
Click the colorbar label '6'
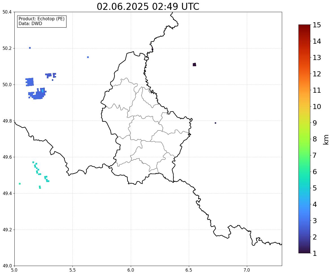point(315,172)
